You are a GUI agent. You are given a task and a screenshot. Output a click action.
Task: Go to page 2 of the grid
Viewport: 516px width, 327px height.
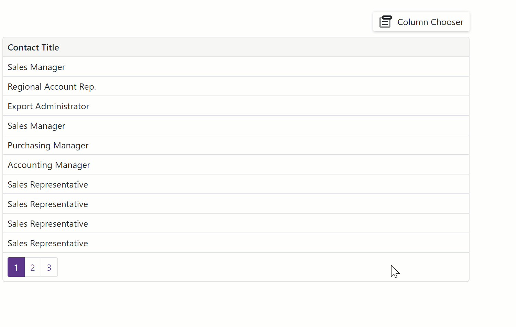tap(33, 267)
